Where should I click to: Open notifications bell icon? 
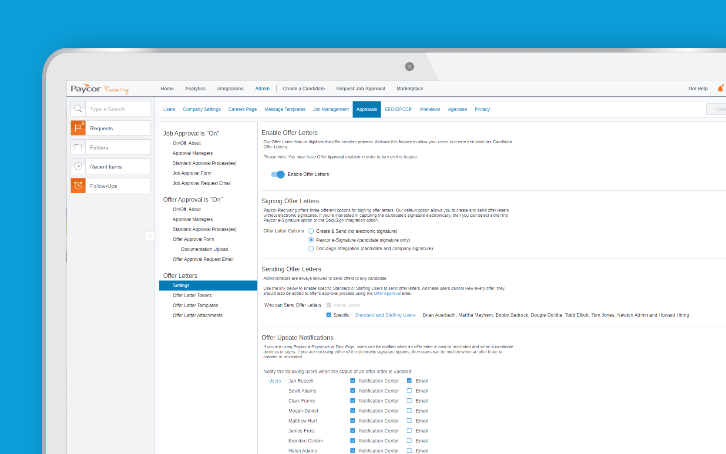pos(720,88)
